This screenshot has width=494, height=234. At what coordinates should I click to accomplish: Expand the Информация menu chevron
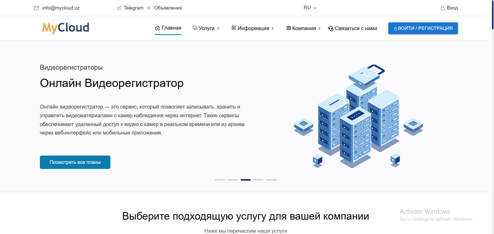point(273,29)
